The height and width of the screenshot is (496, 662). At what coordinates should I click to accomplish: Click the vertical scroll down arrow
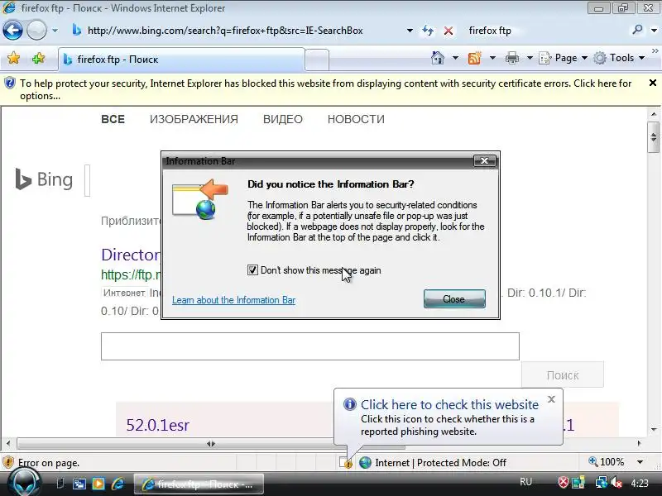[653, 429]
